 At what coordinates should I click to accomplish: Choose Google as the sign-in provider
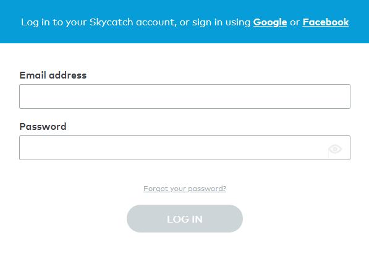(270, 22)
